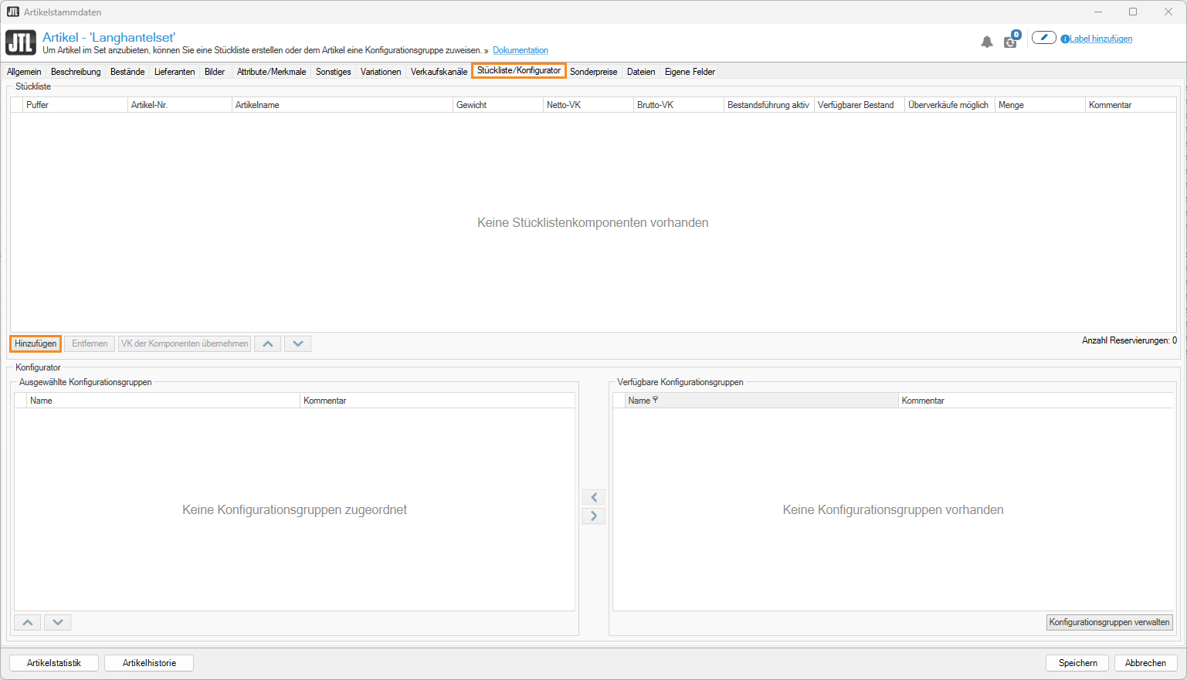
Task: Switch to the Allgemein tab
Action: [24, 72]
